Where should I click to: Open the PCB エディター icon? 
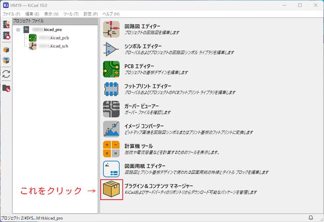tap(111, 69)
